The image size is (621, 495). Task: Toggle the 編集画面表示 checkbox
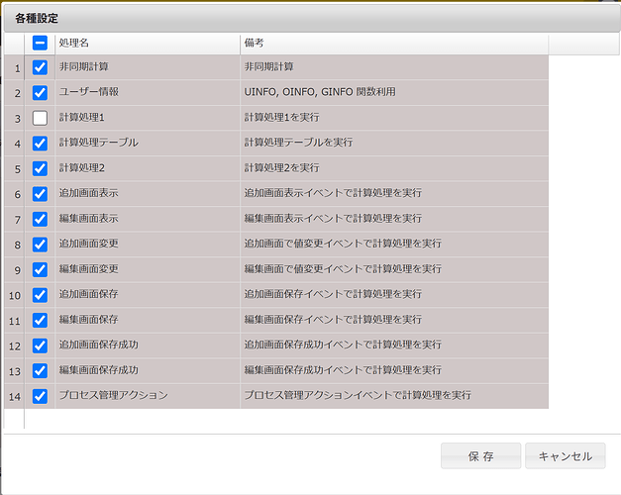tap(40, 219)
